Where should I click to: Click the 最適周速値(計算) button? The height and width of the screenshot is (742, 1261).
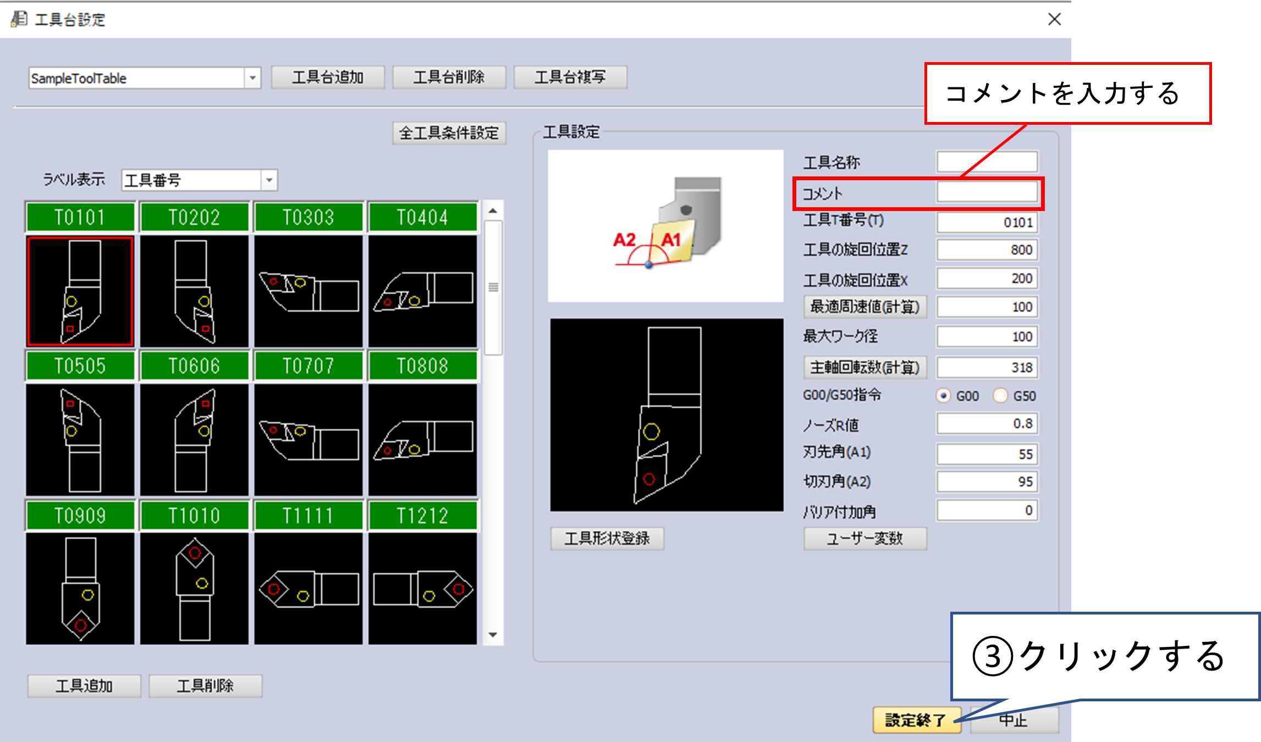coord(865,307)
